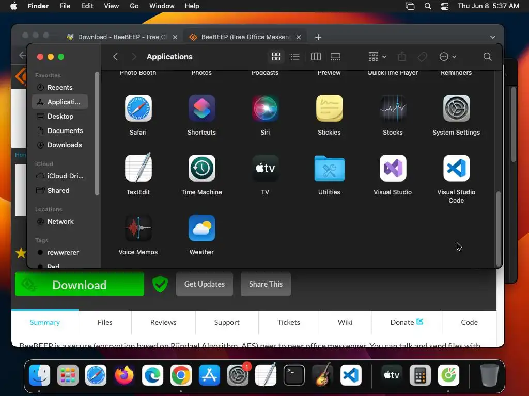This screenshot has height=396, width=529.
Task: Click the Share This button
Action: click(266, 284)
